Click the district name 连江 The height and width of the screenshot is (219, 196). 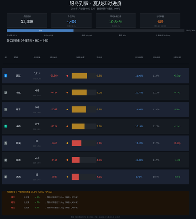pos(18,76)
